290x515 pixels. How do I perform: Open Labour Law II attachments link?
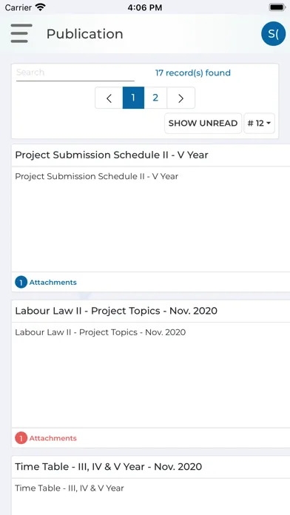click(53, 438)
